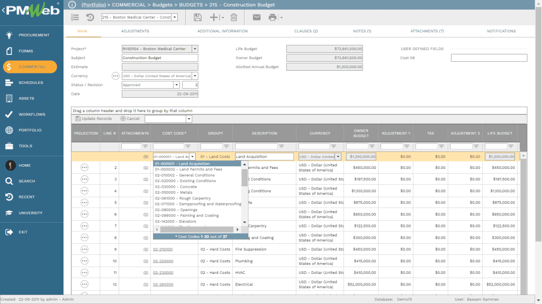Click the revision number field
Image resolution: width=542 pixels, height=304 pixels.
pos(190,85)
